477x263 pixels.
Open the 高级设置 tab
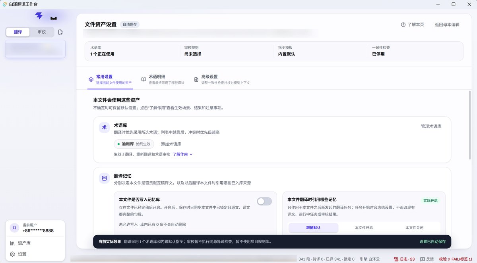click(x=222, y=79)
